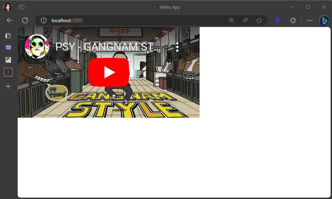Open the zoom magnifier in address bar
The height and width of the screenshot is (199, 332).
(231, 20)
